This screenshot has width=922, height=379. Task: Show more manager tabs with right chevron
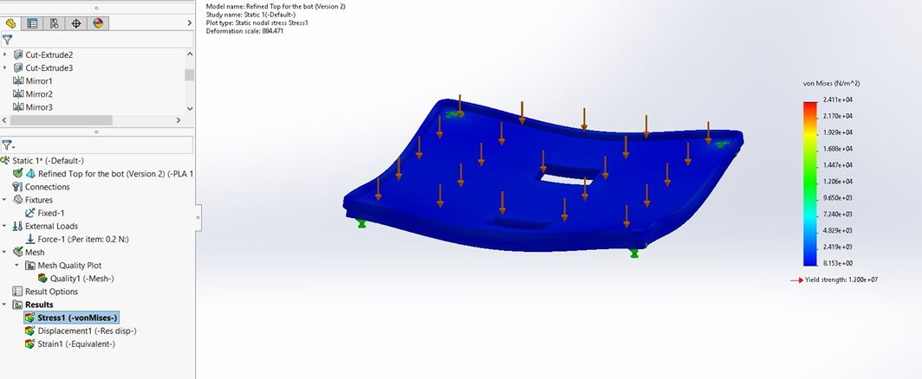pyautogui.click(x=189, y=22)
